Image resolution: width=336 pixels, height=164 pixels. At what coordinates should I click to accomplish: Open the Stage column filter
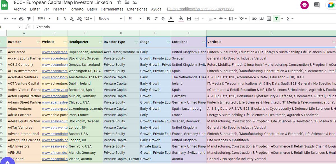coord(168,42)
